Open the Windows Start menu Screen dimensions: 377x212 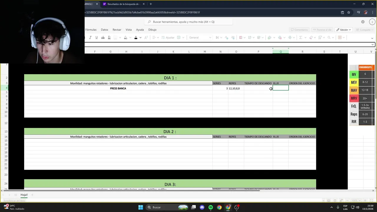(140, 207)
